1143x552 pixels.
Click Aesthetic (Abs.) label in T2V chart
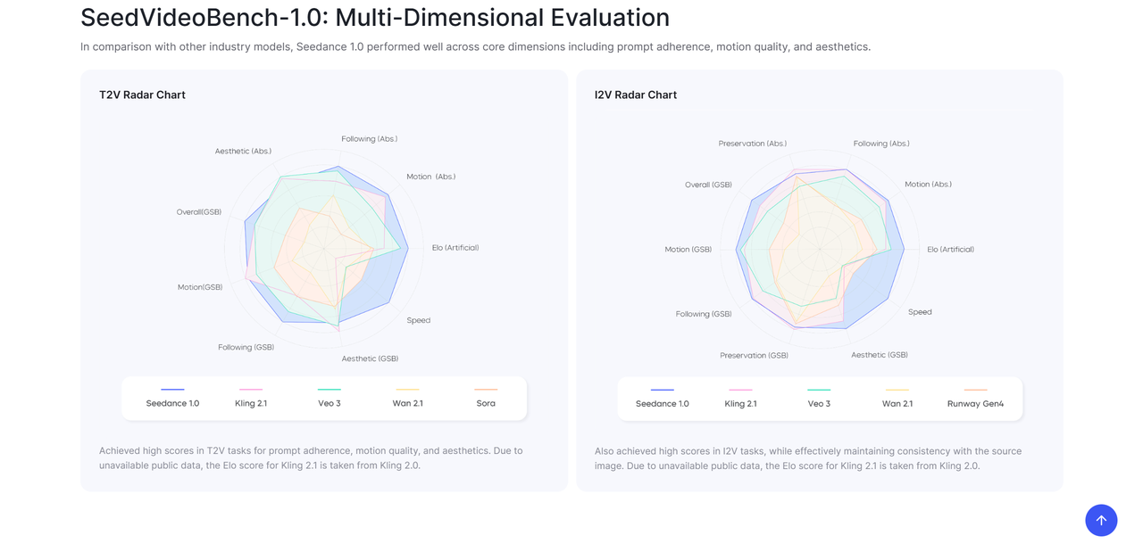243,152
